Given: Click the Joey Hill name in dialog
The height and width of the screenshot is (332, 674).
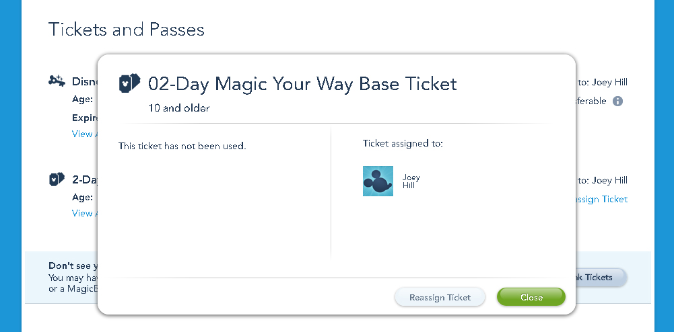Looking at the screenshot, I should [411, 181].
